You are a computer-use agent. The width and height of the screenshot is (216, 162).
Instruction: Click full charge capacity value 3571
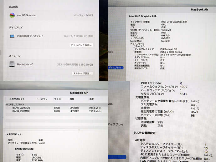point(194,112)
